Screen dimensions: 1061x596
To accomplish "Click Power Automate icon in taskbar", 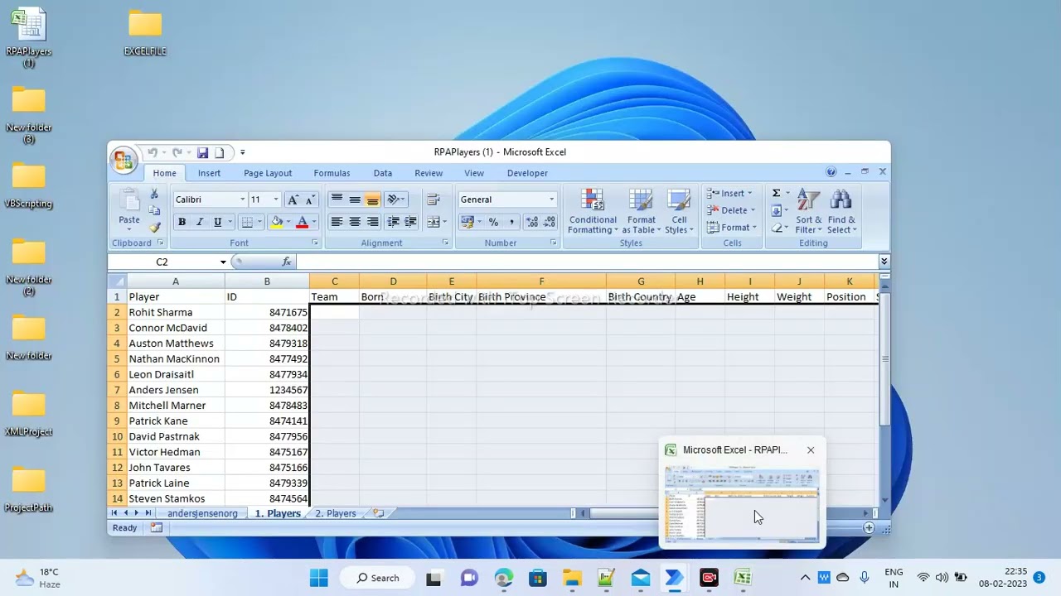I will [674, 578].
